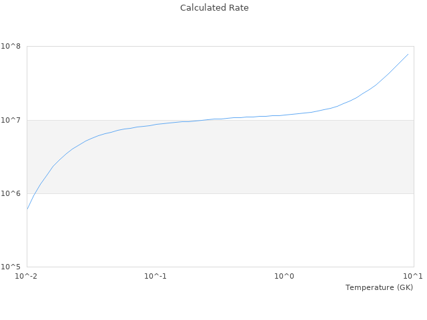
Task: Click the 10^-1 x-axis tick label
Action: 155,276
